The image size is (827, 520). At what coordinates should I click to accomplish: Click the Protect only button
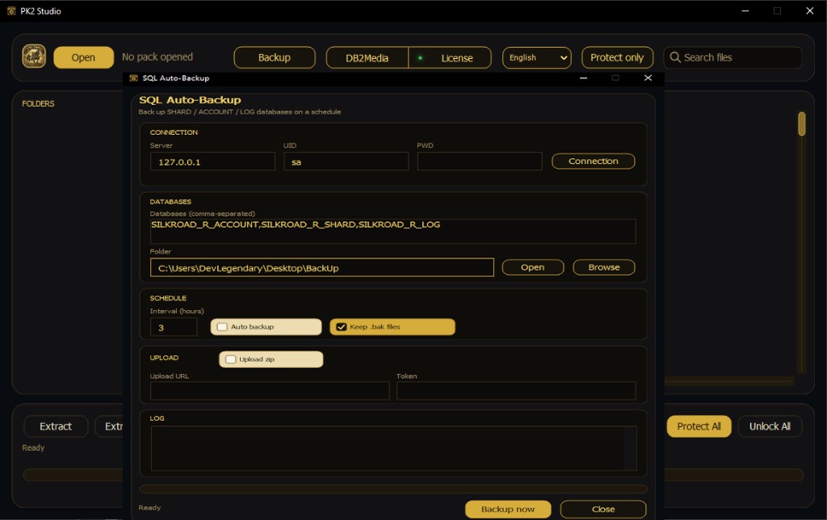tap(617, 57)
